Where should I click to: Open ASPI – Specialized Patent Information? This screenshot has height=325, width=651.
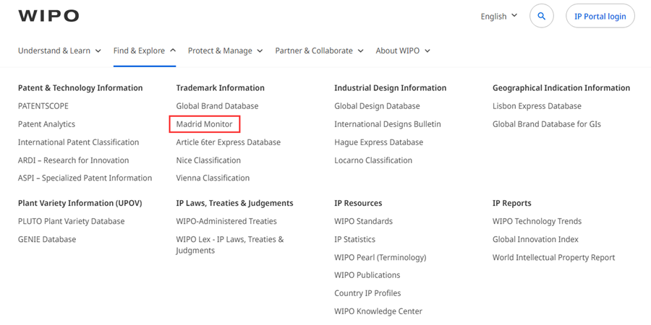click(85, 178)
